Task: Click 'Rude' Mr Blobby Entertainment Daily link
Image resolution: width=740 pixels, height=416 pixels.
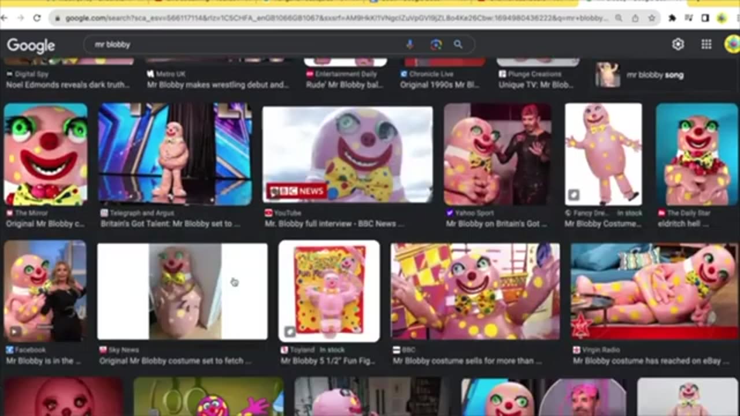Action: pyautogui.click(x=346, y=85)
